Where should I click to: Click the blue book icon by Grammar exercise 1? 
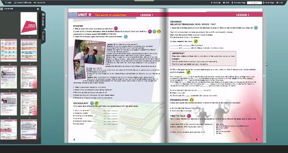[256, 28]
